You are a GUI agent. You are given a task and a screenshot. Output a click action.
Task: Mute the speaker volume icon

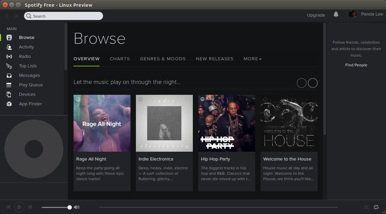tap(77, 207)
